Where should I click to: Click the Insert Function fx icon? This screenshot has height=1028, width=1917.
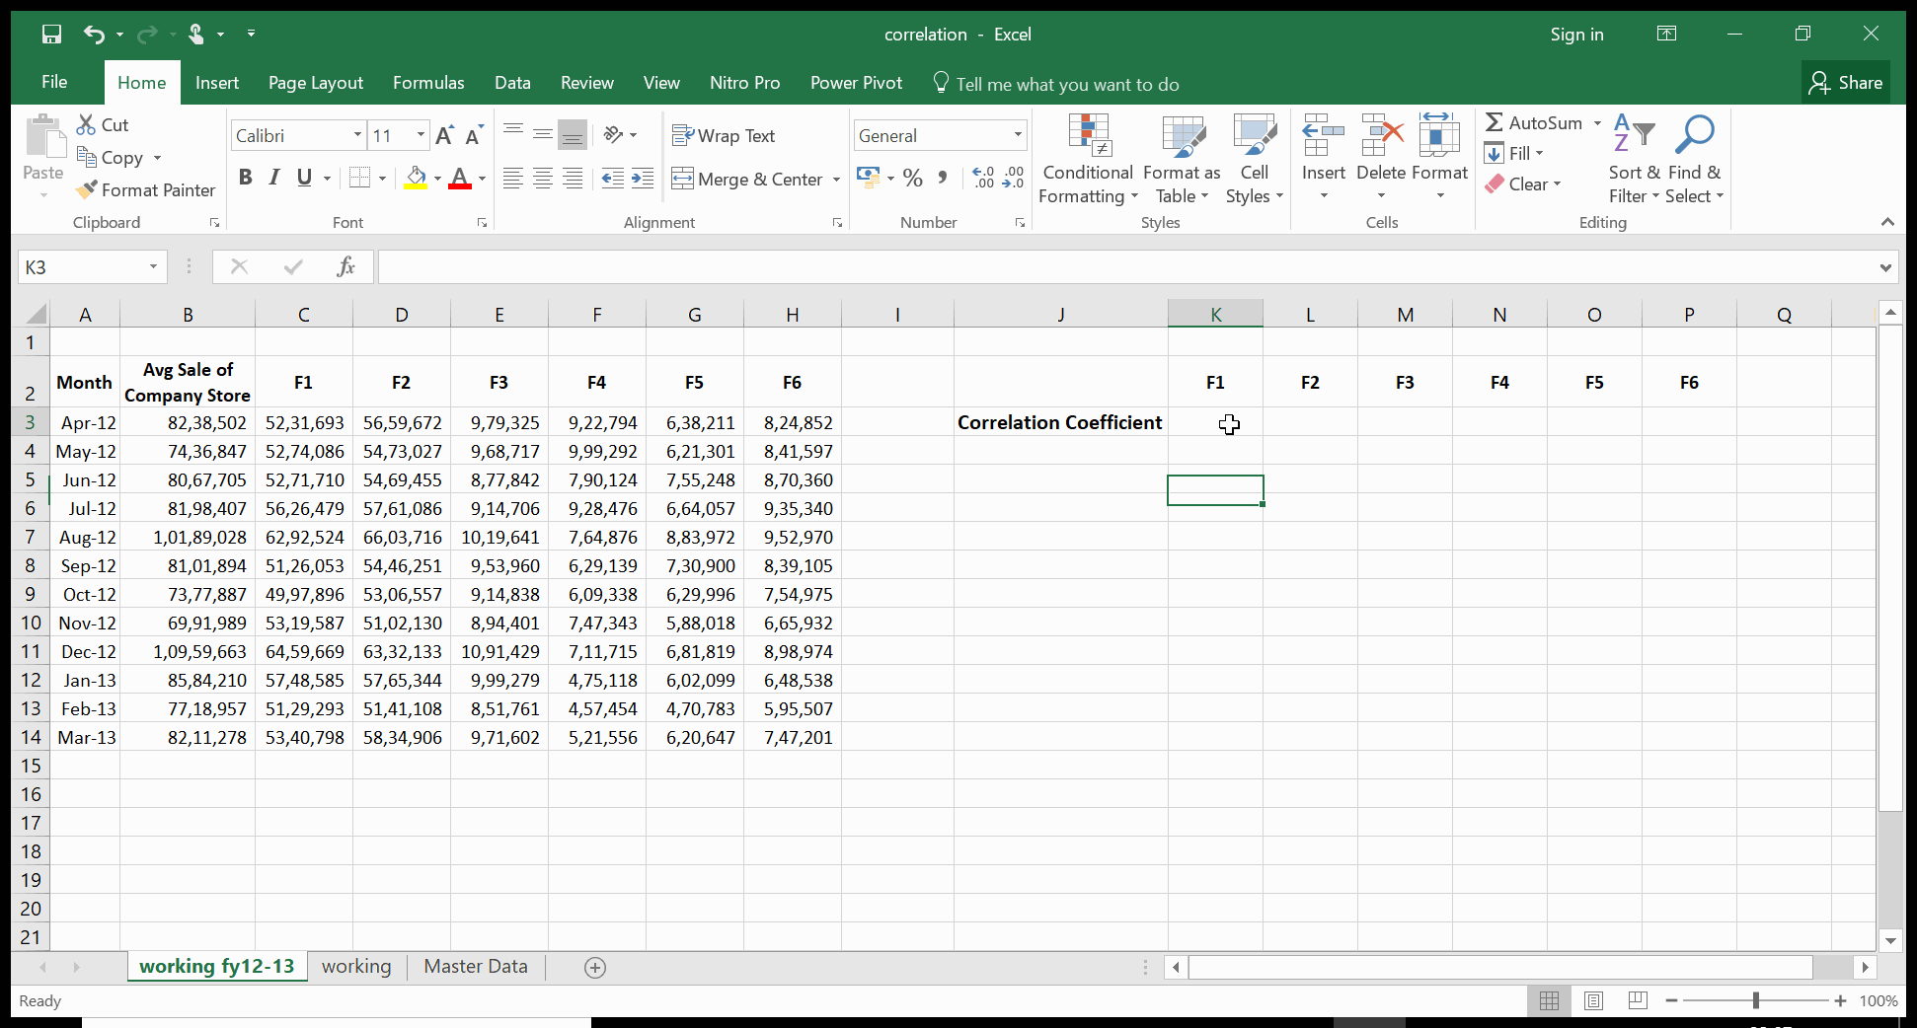click(x=345, y=266)
